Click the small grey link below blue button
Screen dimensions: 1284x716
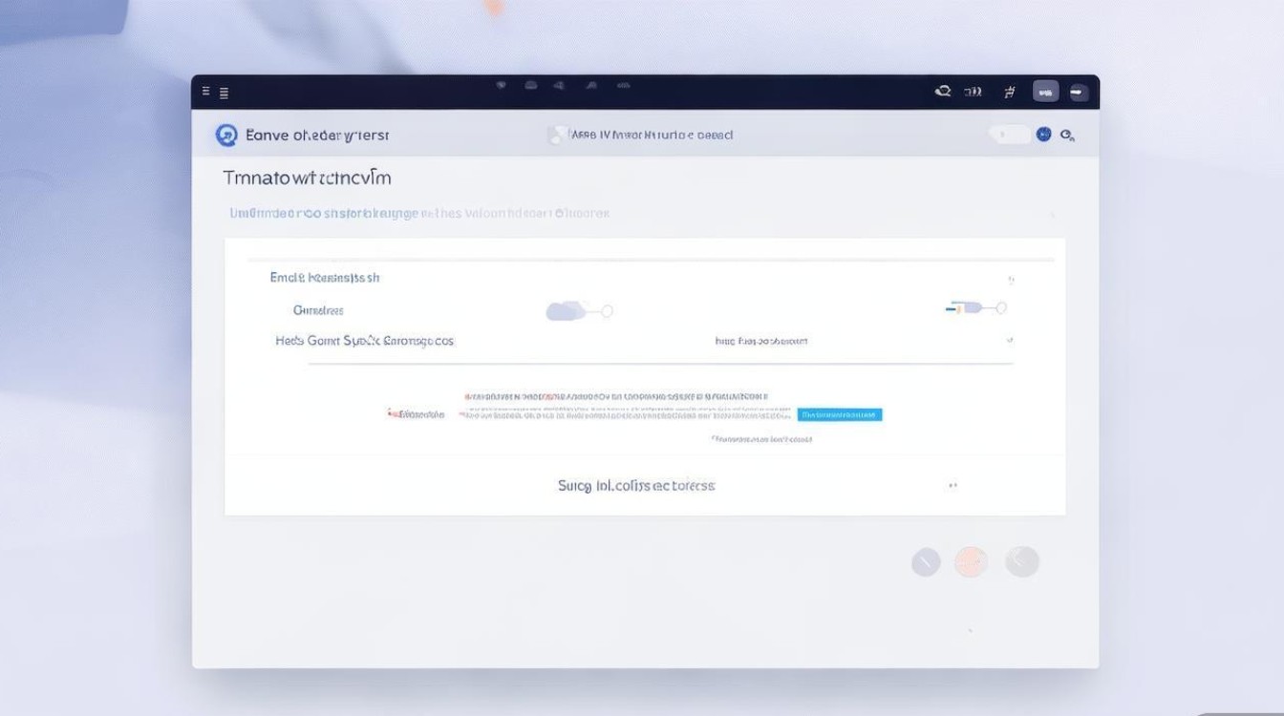coord(761,439)
